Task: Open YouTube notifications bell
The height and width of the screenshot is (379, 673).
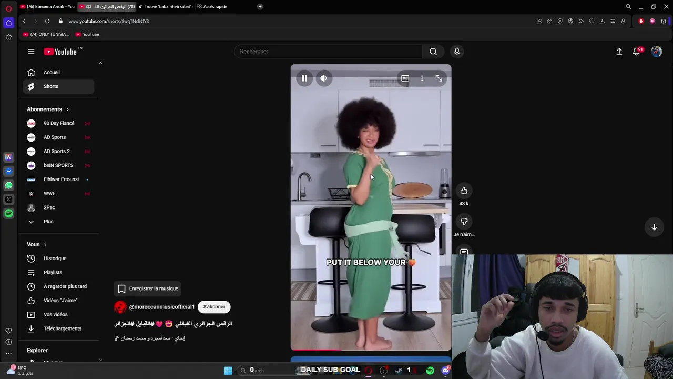Action: pos(637,52)
